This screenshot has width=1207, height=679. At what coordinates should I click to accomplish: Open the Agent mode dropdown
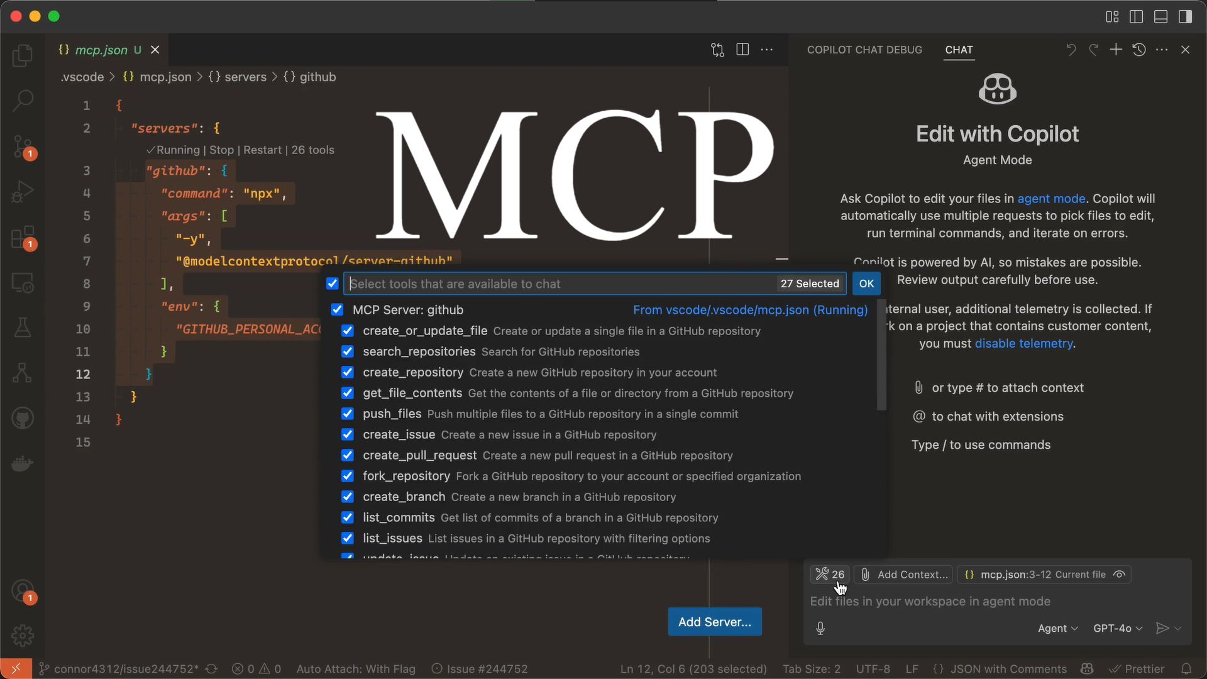click(x=1058, y=628)
